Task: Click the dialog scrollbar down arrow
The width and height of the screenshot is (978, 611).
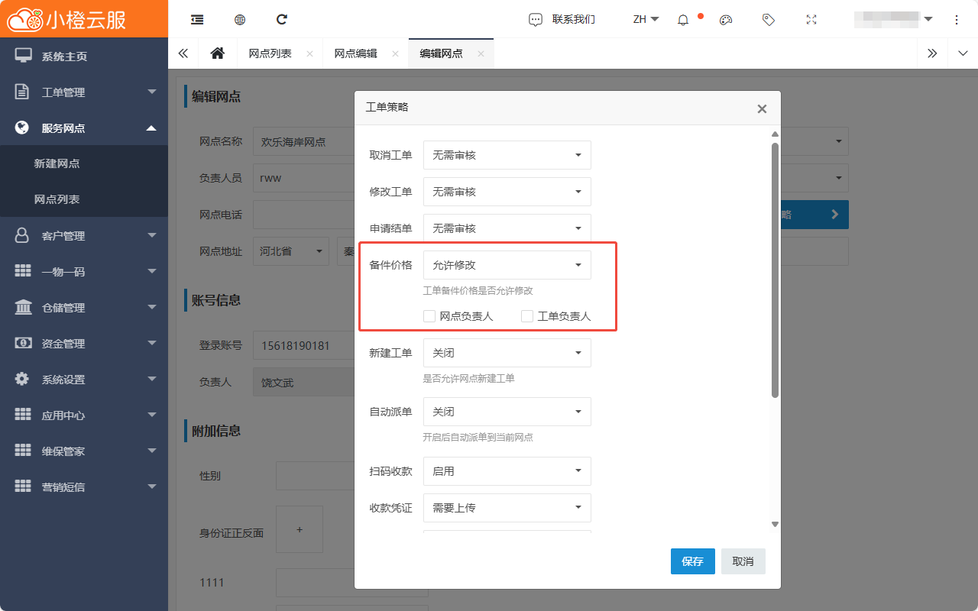Action: pyautogui.click(x=775, y=525)
